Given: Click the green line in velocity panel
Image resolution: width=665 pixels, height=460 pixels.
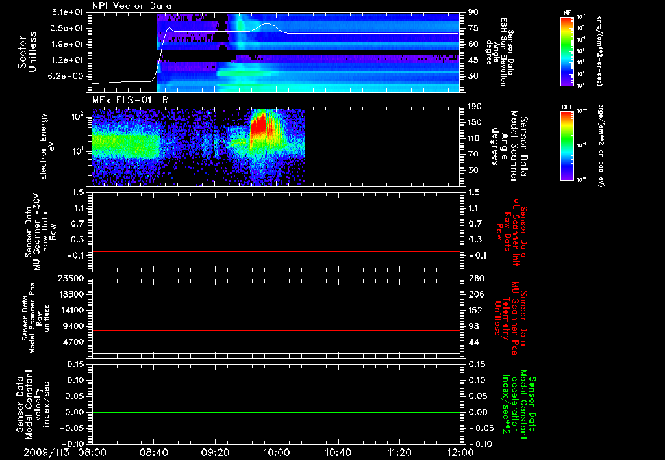Looking at the screenshot, I should tap(275, 412).
